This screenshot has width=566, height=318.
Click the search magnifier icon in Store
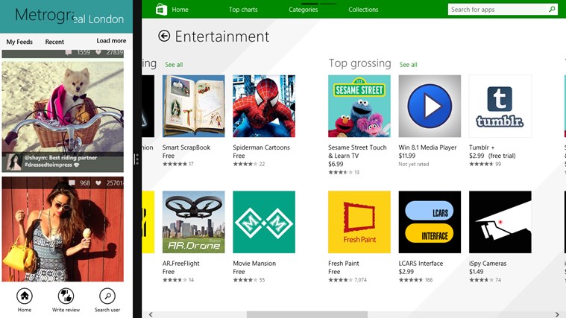(x=552, y=10)
